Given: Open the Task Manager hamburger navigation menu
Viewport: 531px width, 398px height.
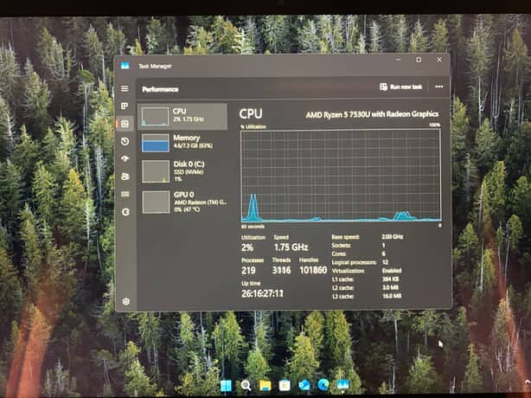Looking at the screenshot, I should (x=125, y=89).
